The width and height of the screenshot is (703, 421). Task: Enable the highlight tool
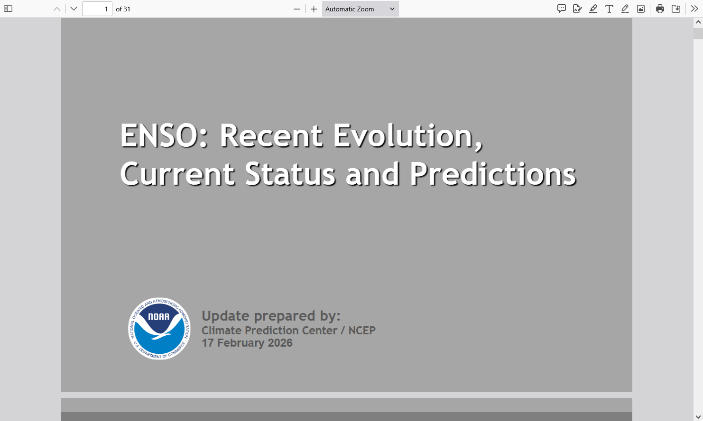(593, 9)
